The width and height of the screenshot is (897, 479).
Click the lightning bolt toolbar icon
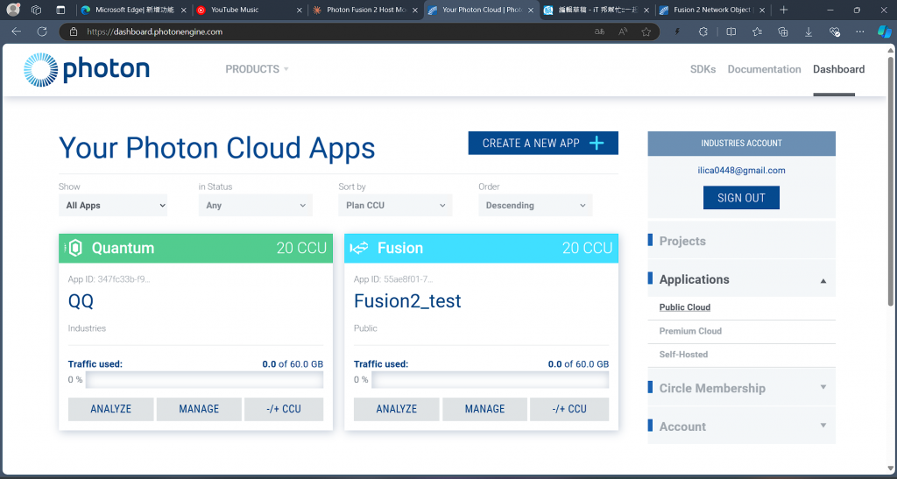point(678,32)
